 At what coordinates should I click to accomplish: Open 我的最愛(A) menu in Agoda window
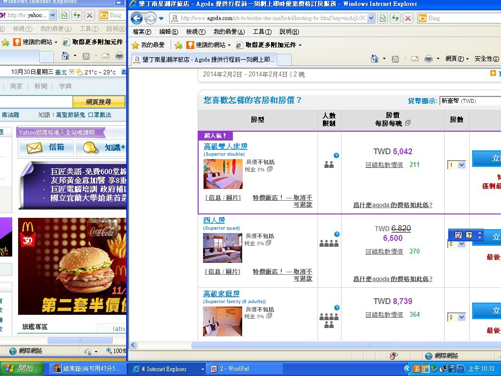(229, 32)
